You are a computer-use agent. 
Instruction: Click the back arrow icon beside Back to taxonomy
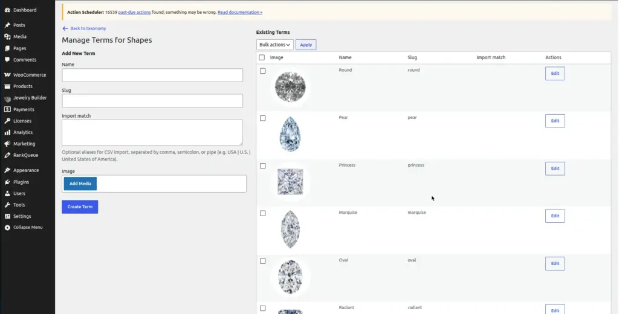tap(65, 28)
